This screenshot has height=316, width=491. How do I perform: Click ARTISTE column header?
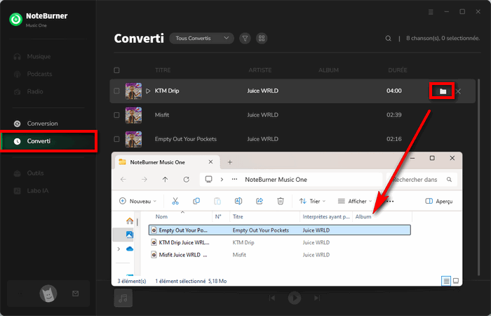[260, 70]
